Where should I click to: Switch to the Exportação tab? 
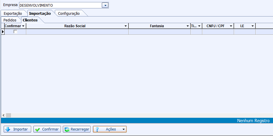(x=13, y=13)
